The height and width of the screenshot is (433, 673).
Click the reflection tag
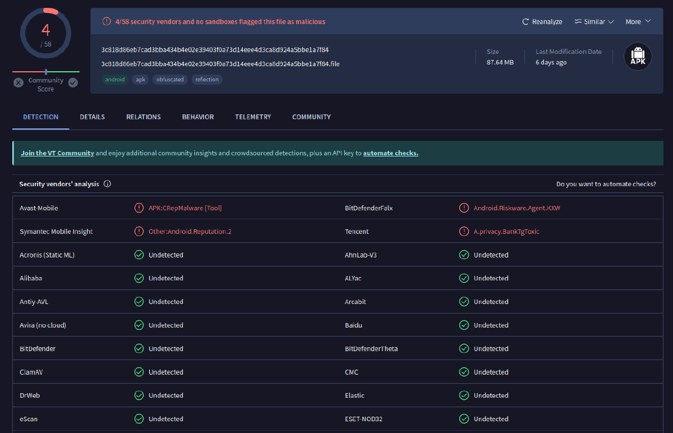click(207, 80)
